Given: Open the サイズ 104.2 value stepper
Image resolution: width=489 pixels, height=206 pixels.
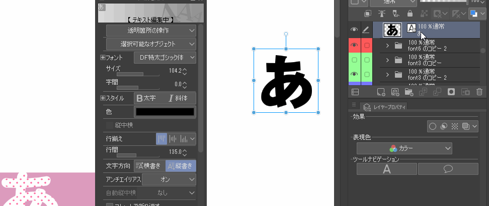Looking at the screenshot, I should [185, 72].
